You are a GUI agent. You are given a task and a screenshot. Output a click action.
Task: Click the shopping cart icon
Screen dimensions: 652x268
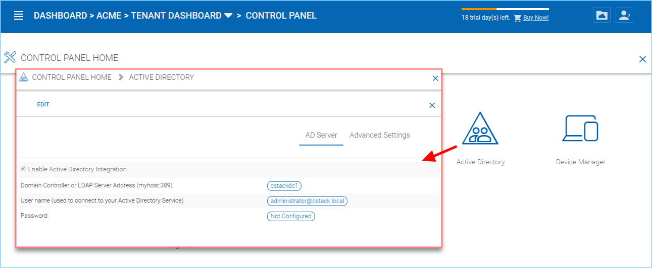[x=517, y=18]
